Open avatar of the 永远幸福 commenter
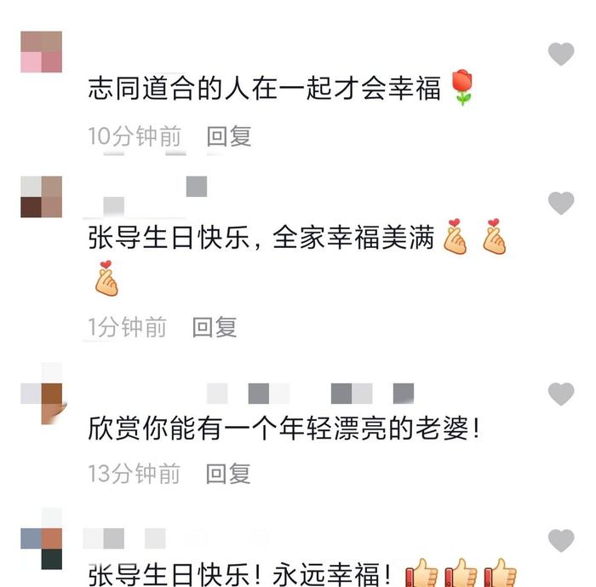 point(41,538)
